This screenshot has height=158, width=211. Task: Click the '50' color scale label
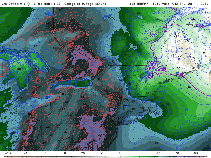tap(140, 153)
